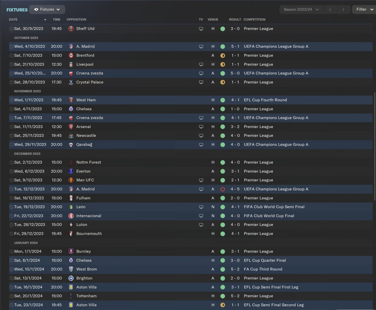Open the Filter dropdown menu
The height and width of the screenshot is (310, 376).
364,10
